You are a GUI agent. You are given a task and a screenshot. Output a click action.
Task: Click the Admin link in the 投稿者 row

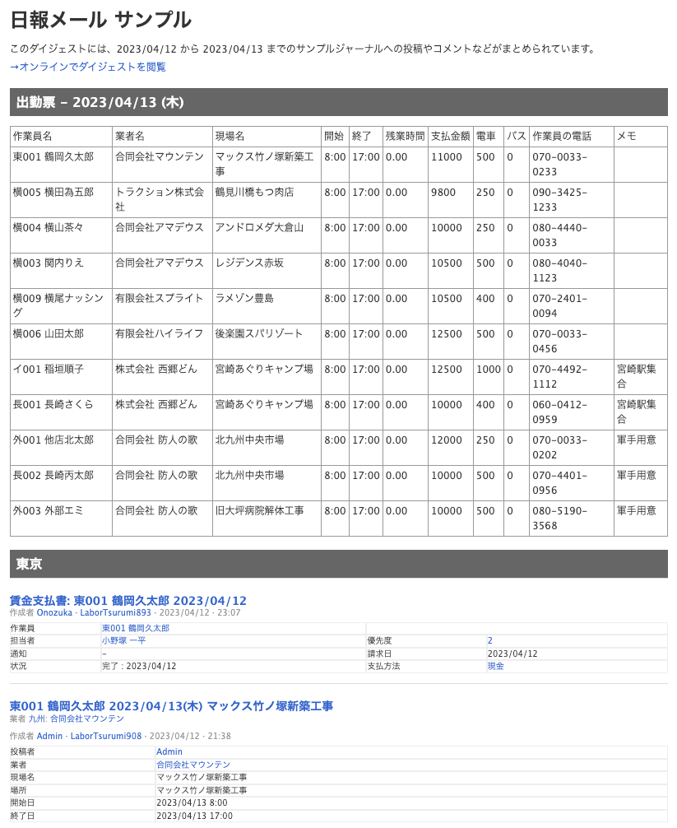pyautogui.click(x=169, y=752)
